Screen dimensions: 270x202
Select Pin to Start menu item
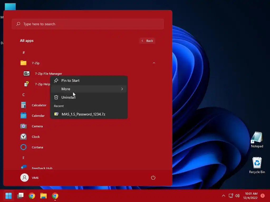[x=89, y=80]
